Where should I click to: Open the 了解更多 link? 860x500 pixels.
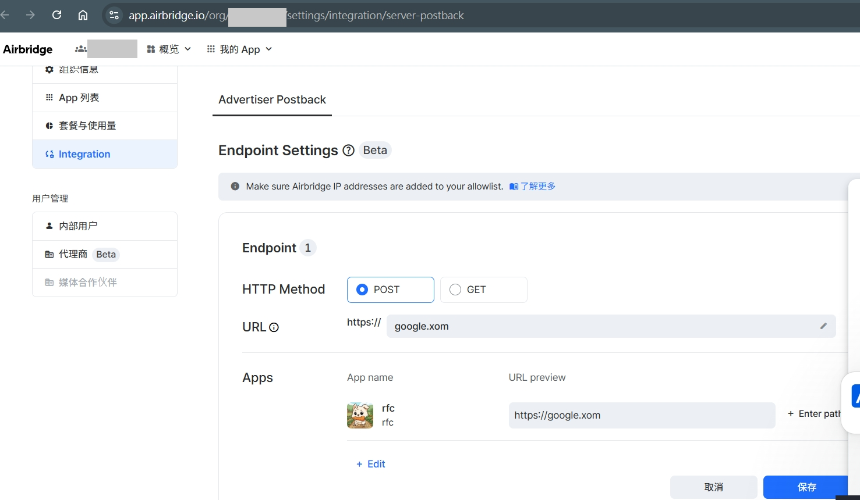[533, 186]
